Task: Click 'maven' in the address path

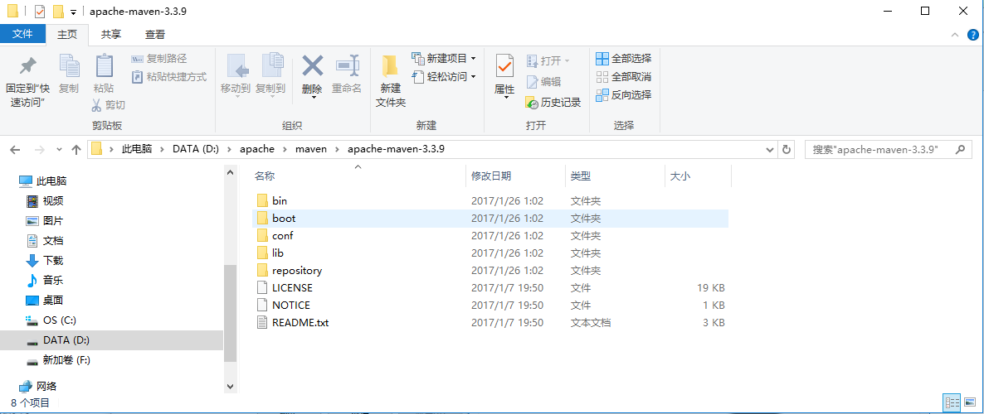Action: click(311, 150)
